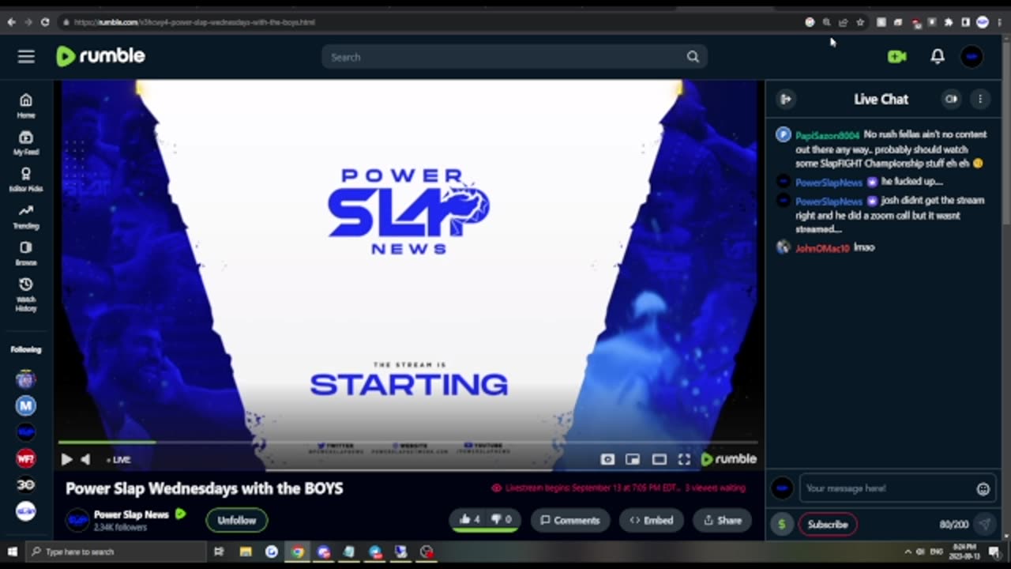Screen dimensions: 1011x569
Task: Go to Home in the sidebar
Action: pos(26,105)
